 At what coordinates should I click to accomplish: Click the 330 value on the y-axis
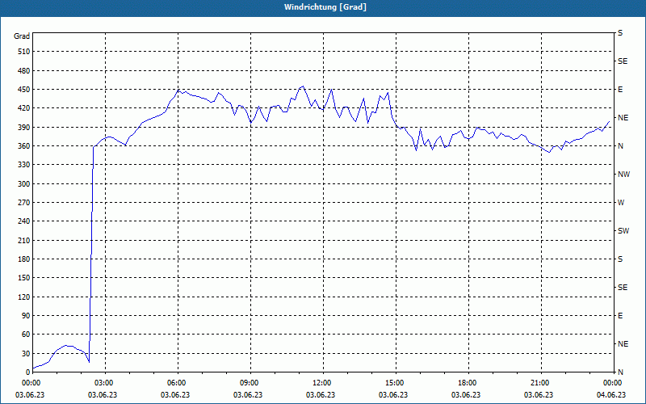23,165
